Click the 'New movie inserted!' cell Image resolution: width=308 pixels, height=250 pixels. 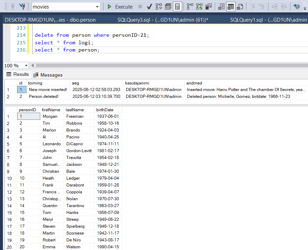pyautogui.click(x=48, y=90)
